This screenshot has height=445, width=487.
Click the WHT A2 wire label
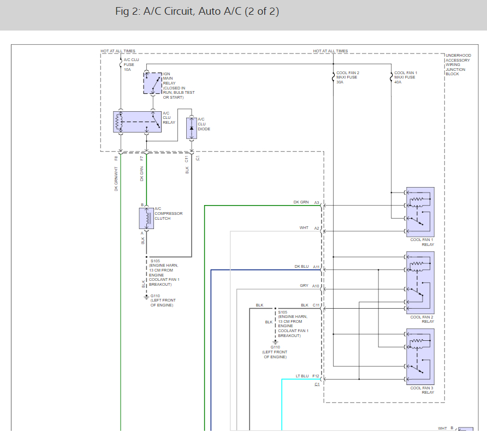click(304, 228)
